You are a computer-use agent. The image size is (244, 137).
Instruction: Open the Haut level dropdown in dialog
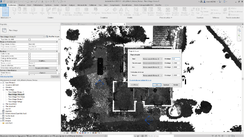[152, 59]
